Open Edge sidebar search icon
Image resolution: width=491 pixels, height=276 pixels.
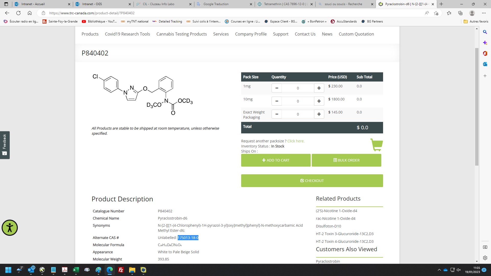(x=485, y=32)
